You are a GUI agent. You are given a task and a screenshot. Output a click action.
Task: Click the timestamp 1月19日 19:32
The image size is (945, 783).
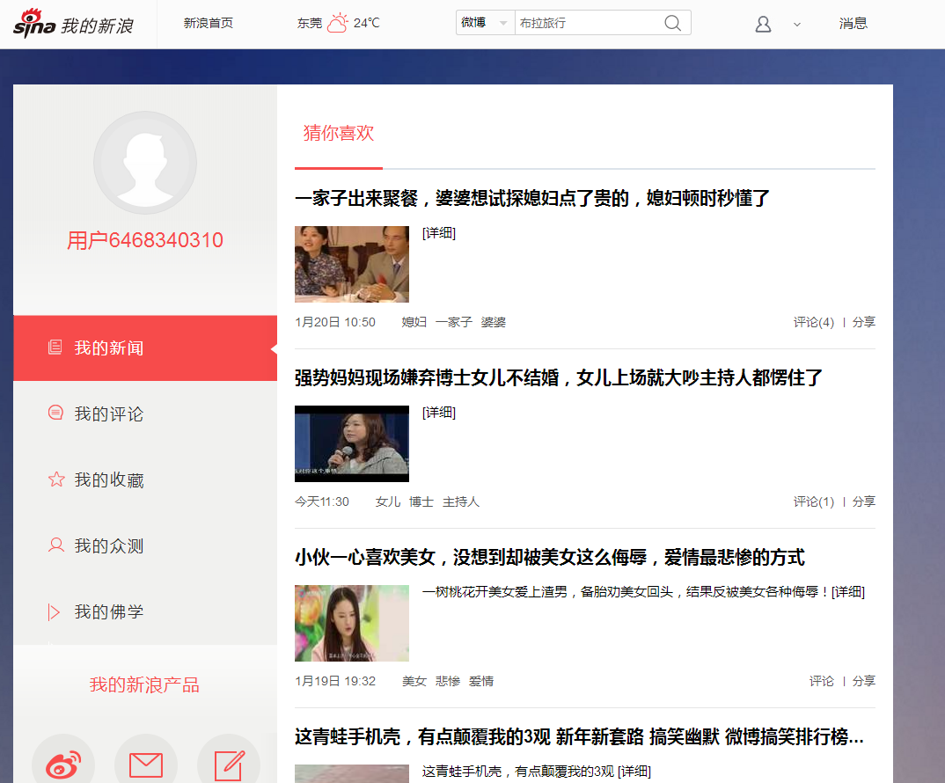(335, 681)
